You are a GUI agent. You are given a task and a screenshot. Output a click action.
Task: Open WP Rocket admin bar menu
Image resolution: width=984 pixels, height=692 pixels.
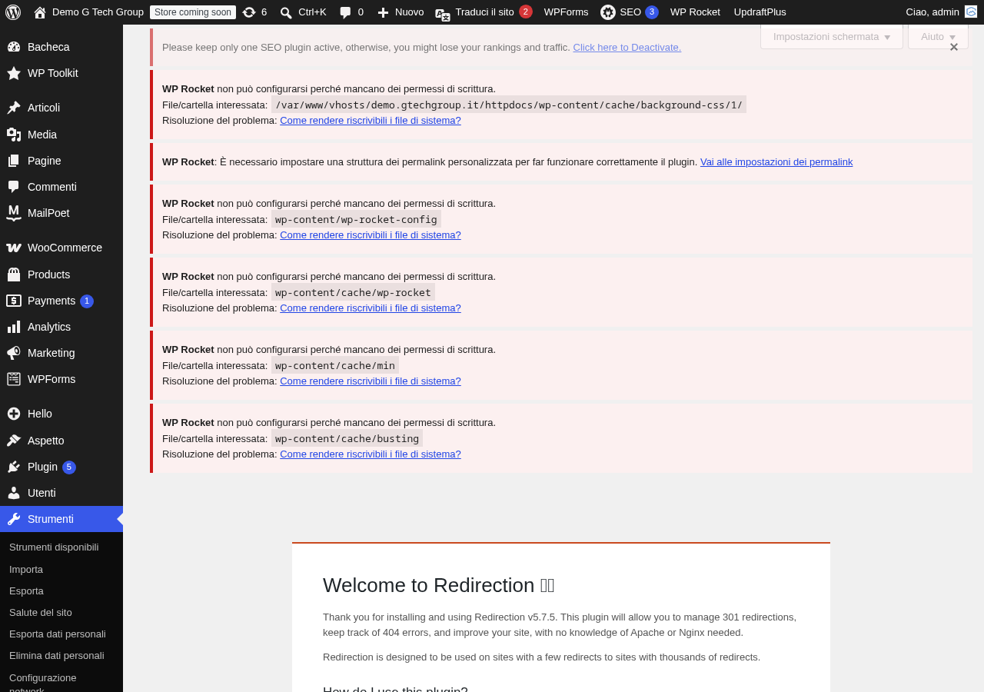[695, 12]
